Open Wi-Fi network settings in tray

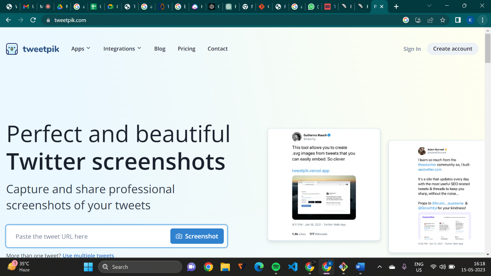point(433,267)
